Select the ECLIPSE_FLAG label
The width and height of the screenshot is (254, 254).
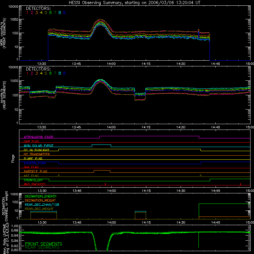point(35,163)
